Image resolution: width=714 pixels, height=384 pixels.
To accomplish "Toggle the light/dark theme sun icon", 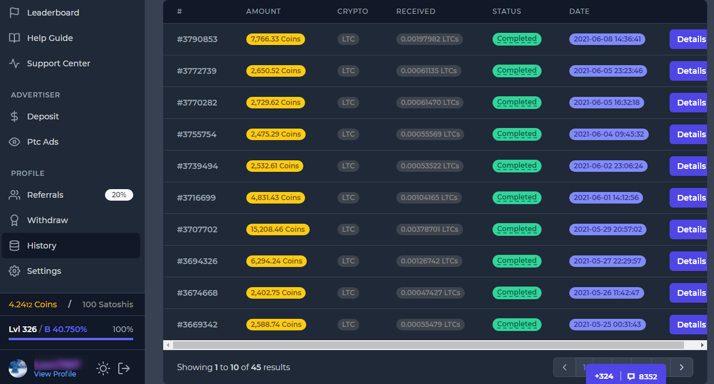I will tap(103, 368).
